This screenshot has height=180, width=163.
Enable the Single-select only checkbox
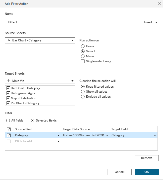(x=83, y=61)
